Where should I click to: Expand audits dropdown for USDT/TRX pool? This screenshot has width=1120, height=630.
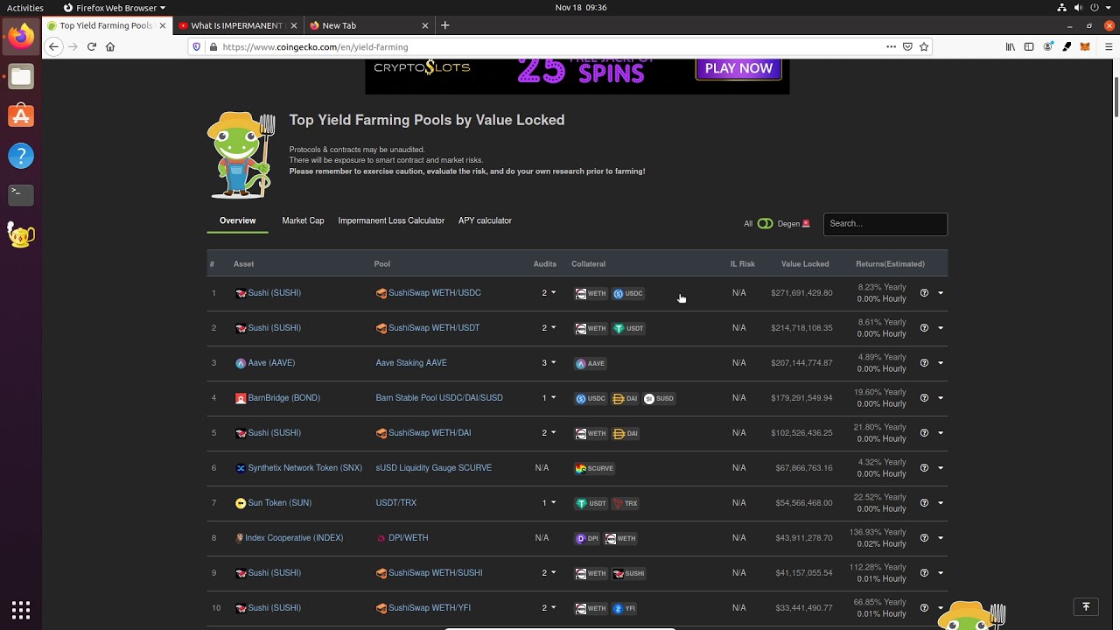tap(549, 503)
